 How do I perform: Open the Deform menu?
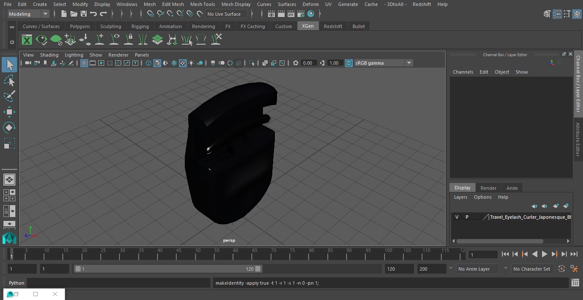310,4
